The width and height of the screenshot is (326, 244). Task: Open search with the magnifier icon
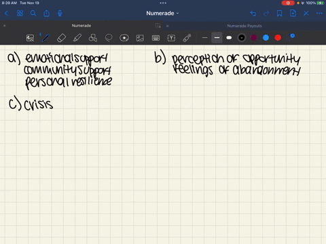tap(33, 14)
